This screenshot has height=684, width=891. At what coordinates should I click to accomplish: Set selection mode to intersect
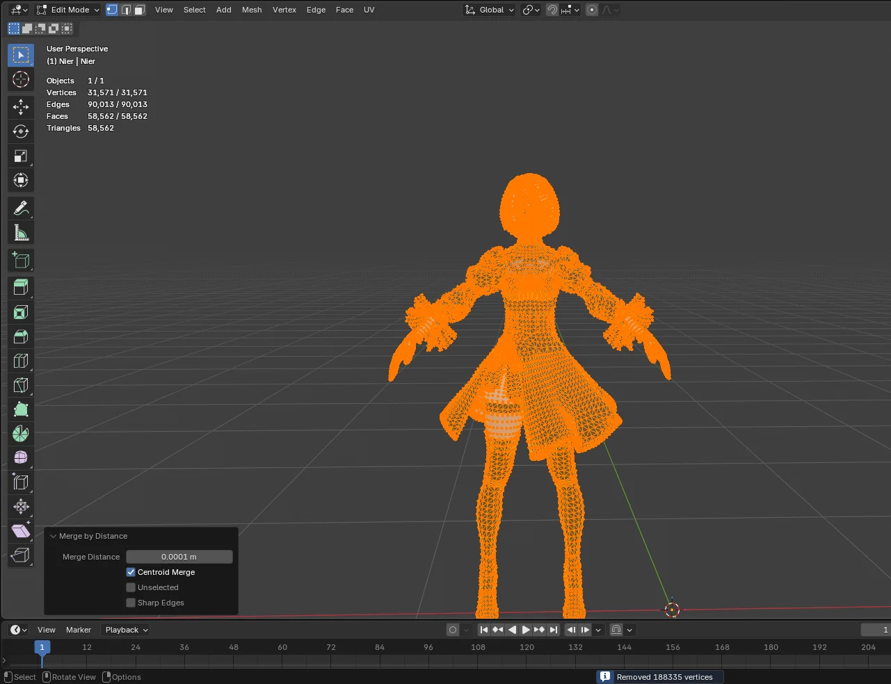(x=67, y=28)
